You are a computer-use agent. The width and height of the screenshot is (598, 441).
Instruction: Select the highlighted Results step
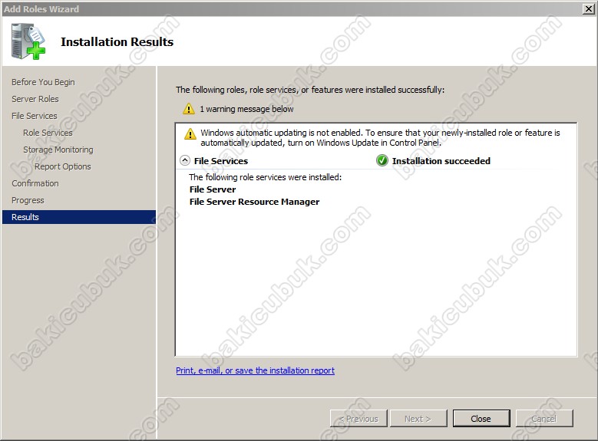click(79, 217)
